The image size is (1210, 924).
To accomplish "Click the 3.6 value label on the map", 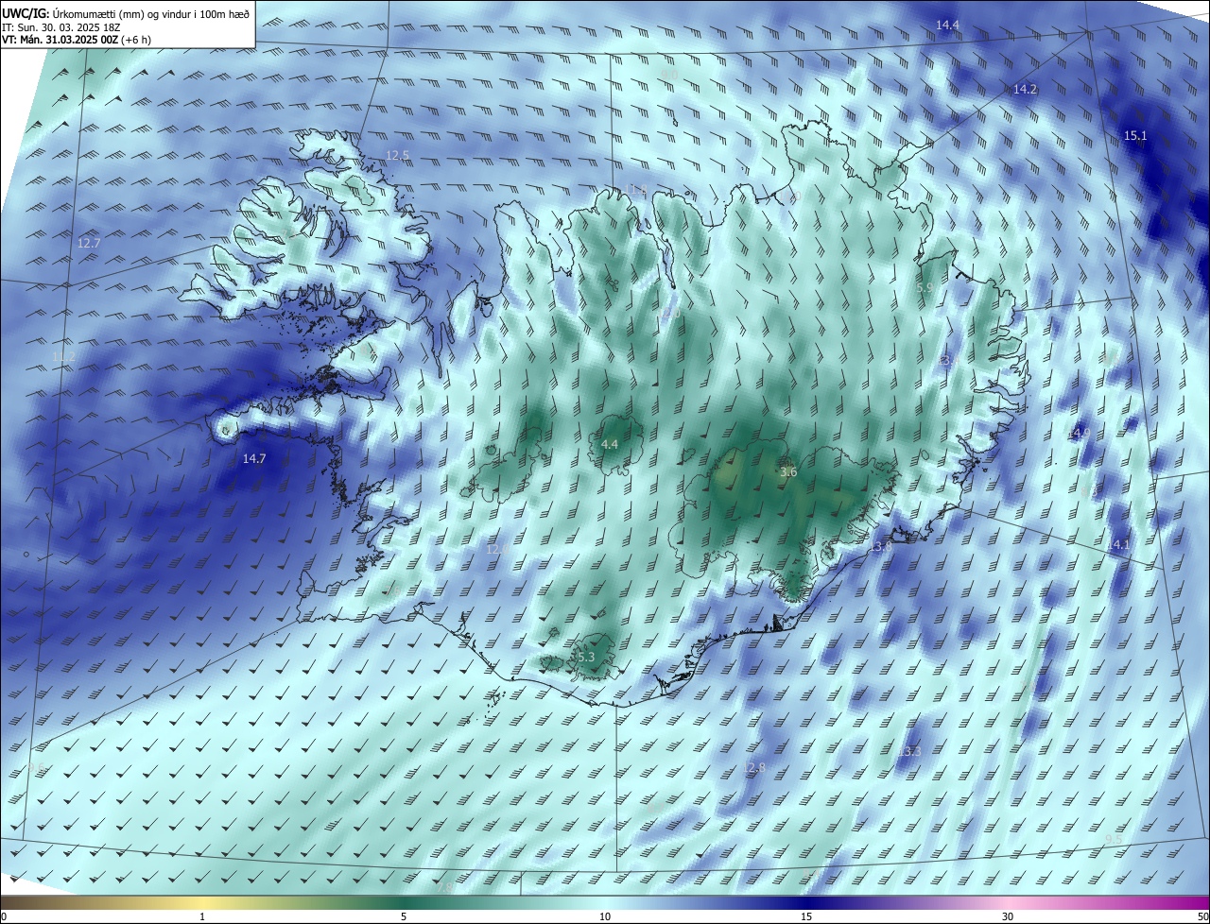I will (788, 472).
